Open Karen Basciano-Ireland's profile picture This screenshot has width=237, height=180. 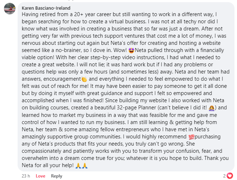pyautogui.click(x=9, y=9)
